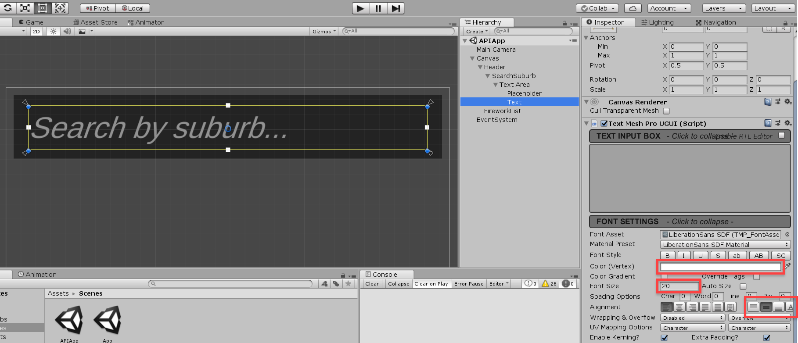The height and width of the screenshot is (343, 798).
Task: Start Play mode with the Play button
Action: [x=360, y=8]
